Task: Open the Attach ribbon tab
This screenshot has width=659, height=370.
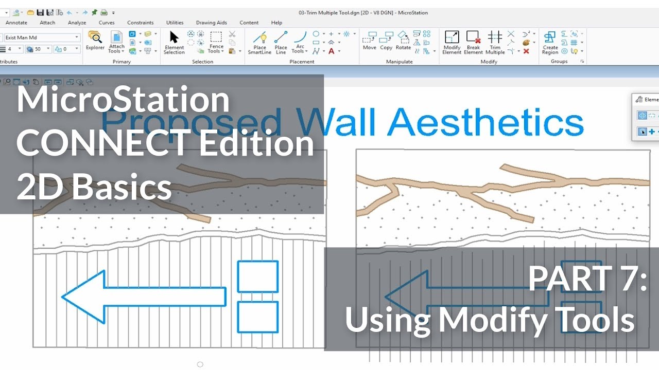Action: click(x=47, y=23)
